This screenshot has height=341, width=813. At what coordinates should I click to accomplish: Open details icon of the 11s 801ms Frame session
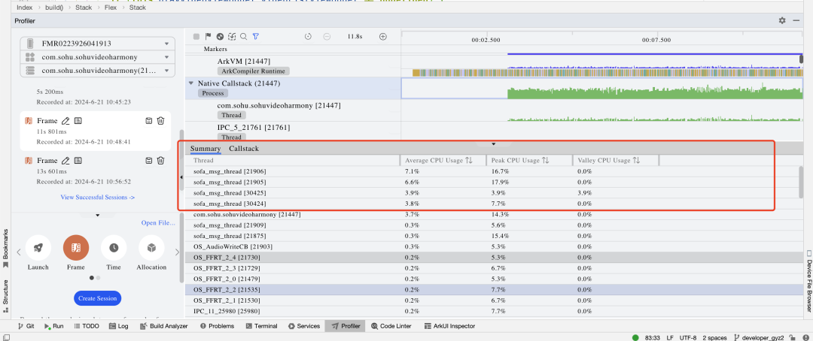78,121
